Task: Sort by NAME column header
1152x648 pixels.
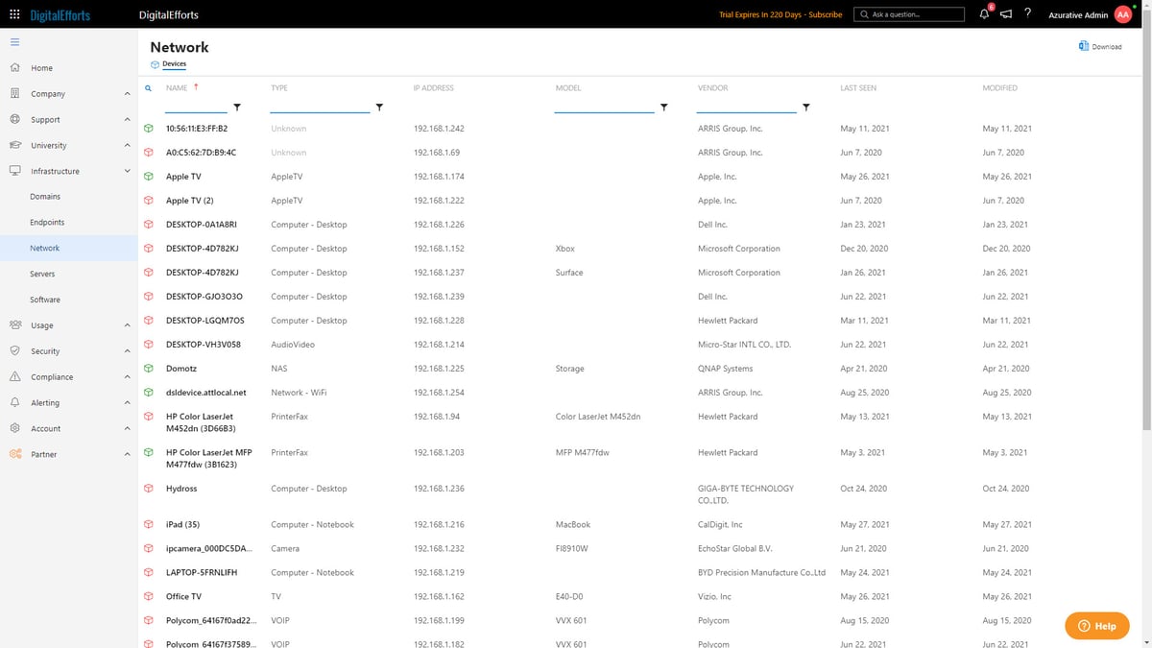Action: coord(177,88)
